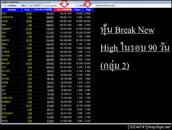Select the OCEAN-W1 symbol
Image resolution: width=172 pixels, height=130 pixels.
coord(7,113)
